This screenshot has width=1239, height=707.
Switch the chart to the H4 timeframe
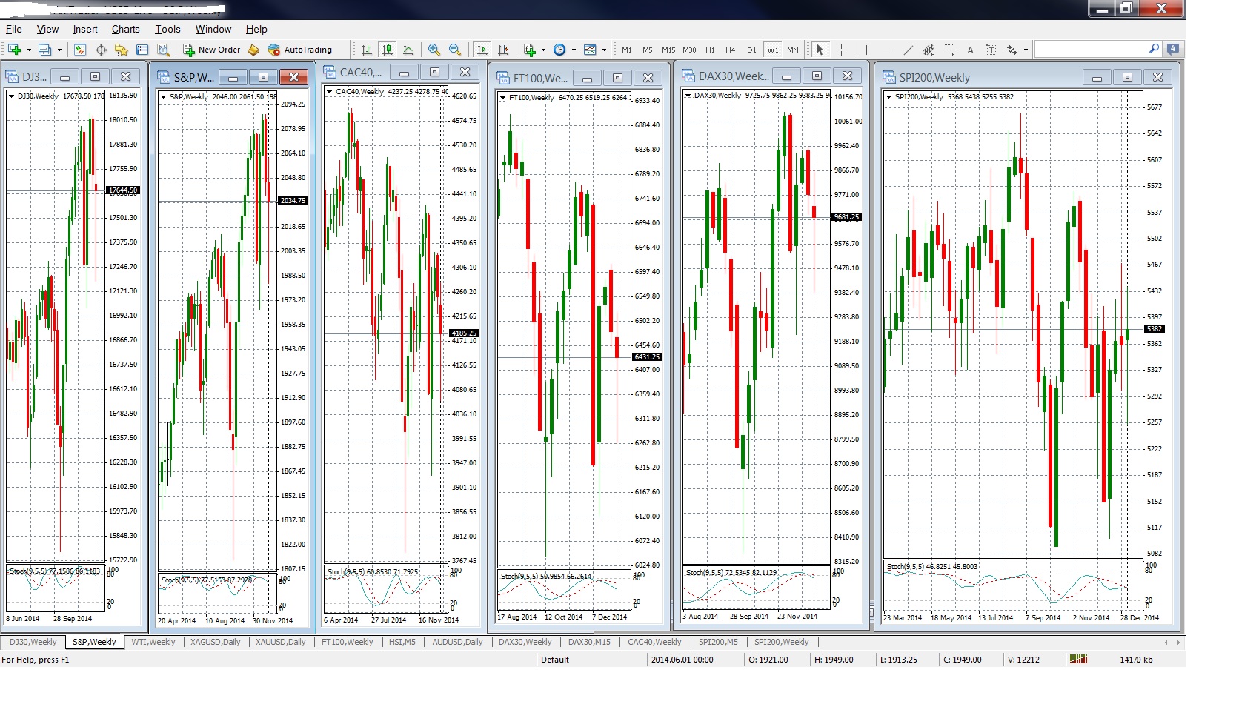(731, 50)
